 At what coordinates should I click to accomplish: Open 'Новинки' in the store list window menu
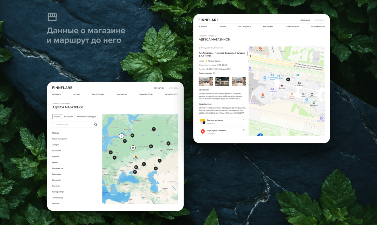pyautogui.click(x=57, y=94)
